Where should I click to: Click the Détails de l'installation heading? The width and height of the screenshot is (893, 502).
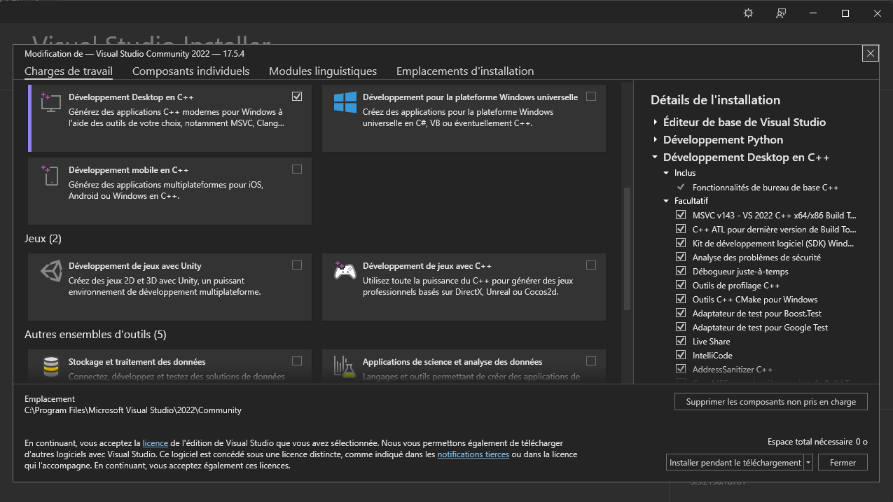(x=715, y=100)
